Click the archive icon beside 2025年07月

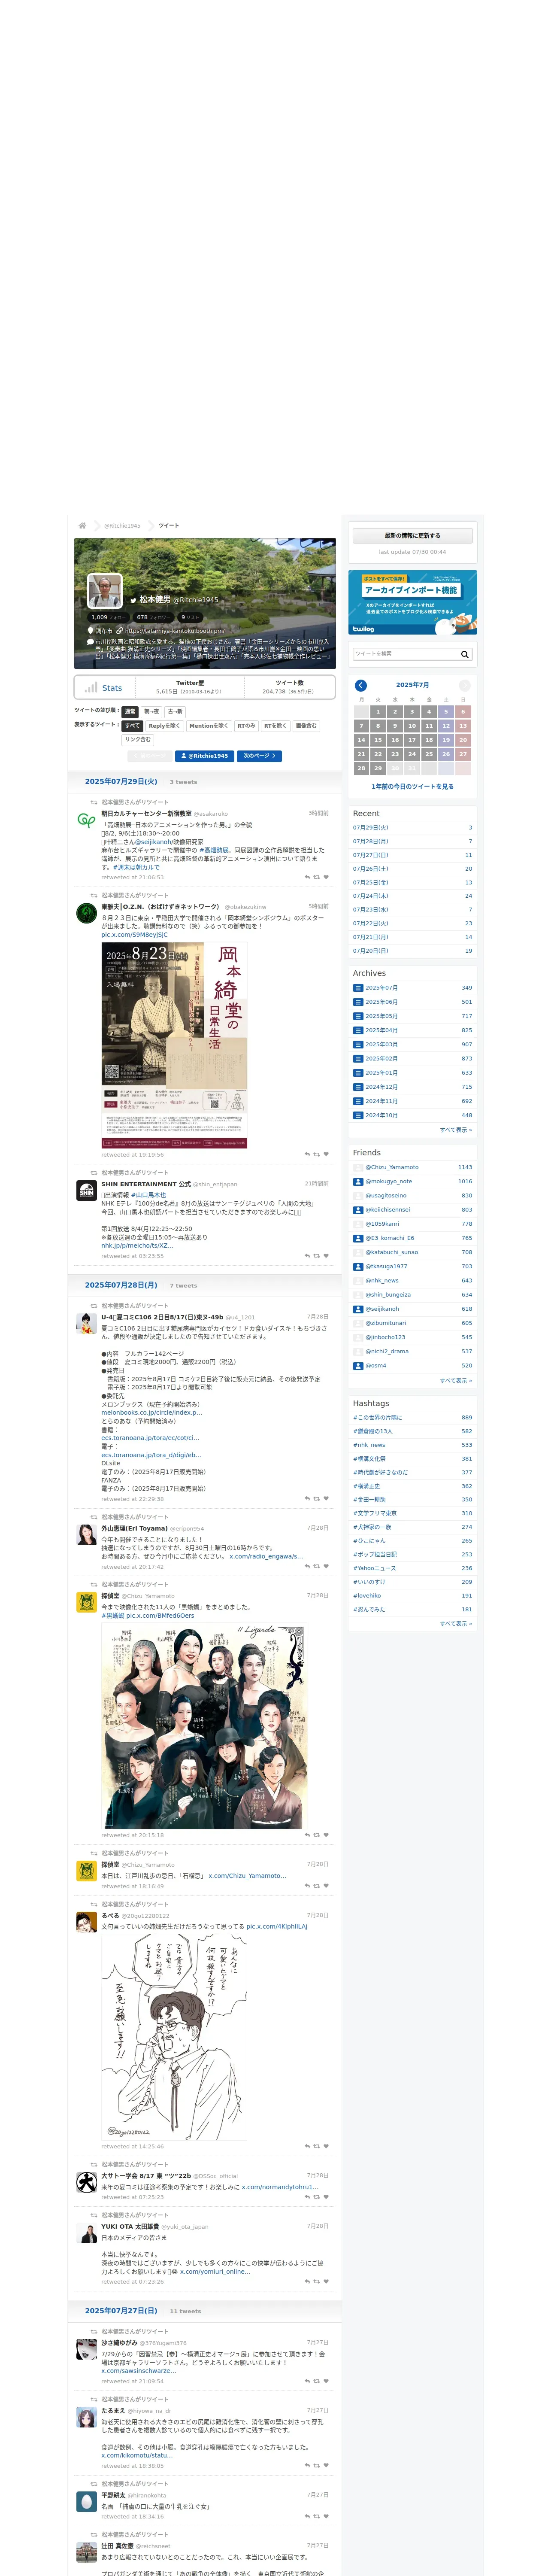(x=358, y=988)
